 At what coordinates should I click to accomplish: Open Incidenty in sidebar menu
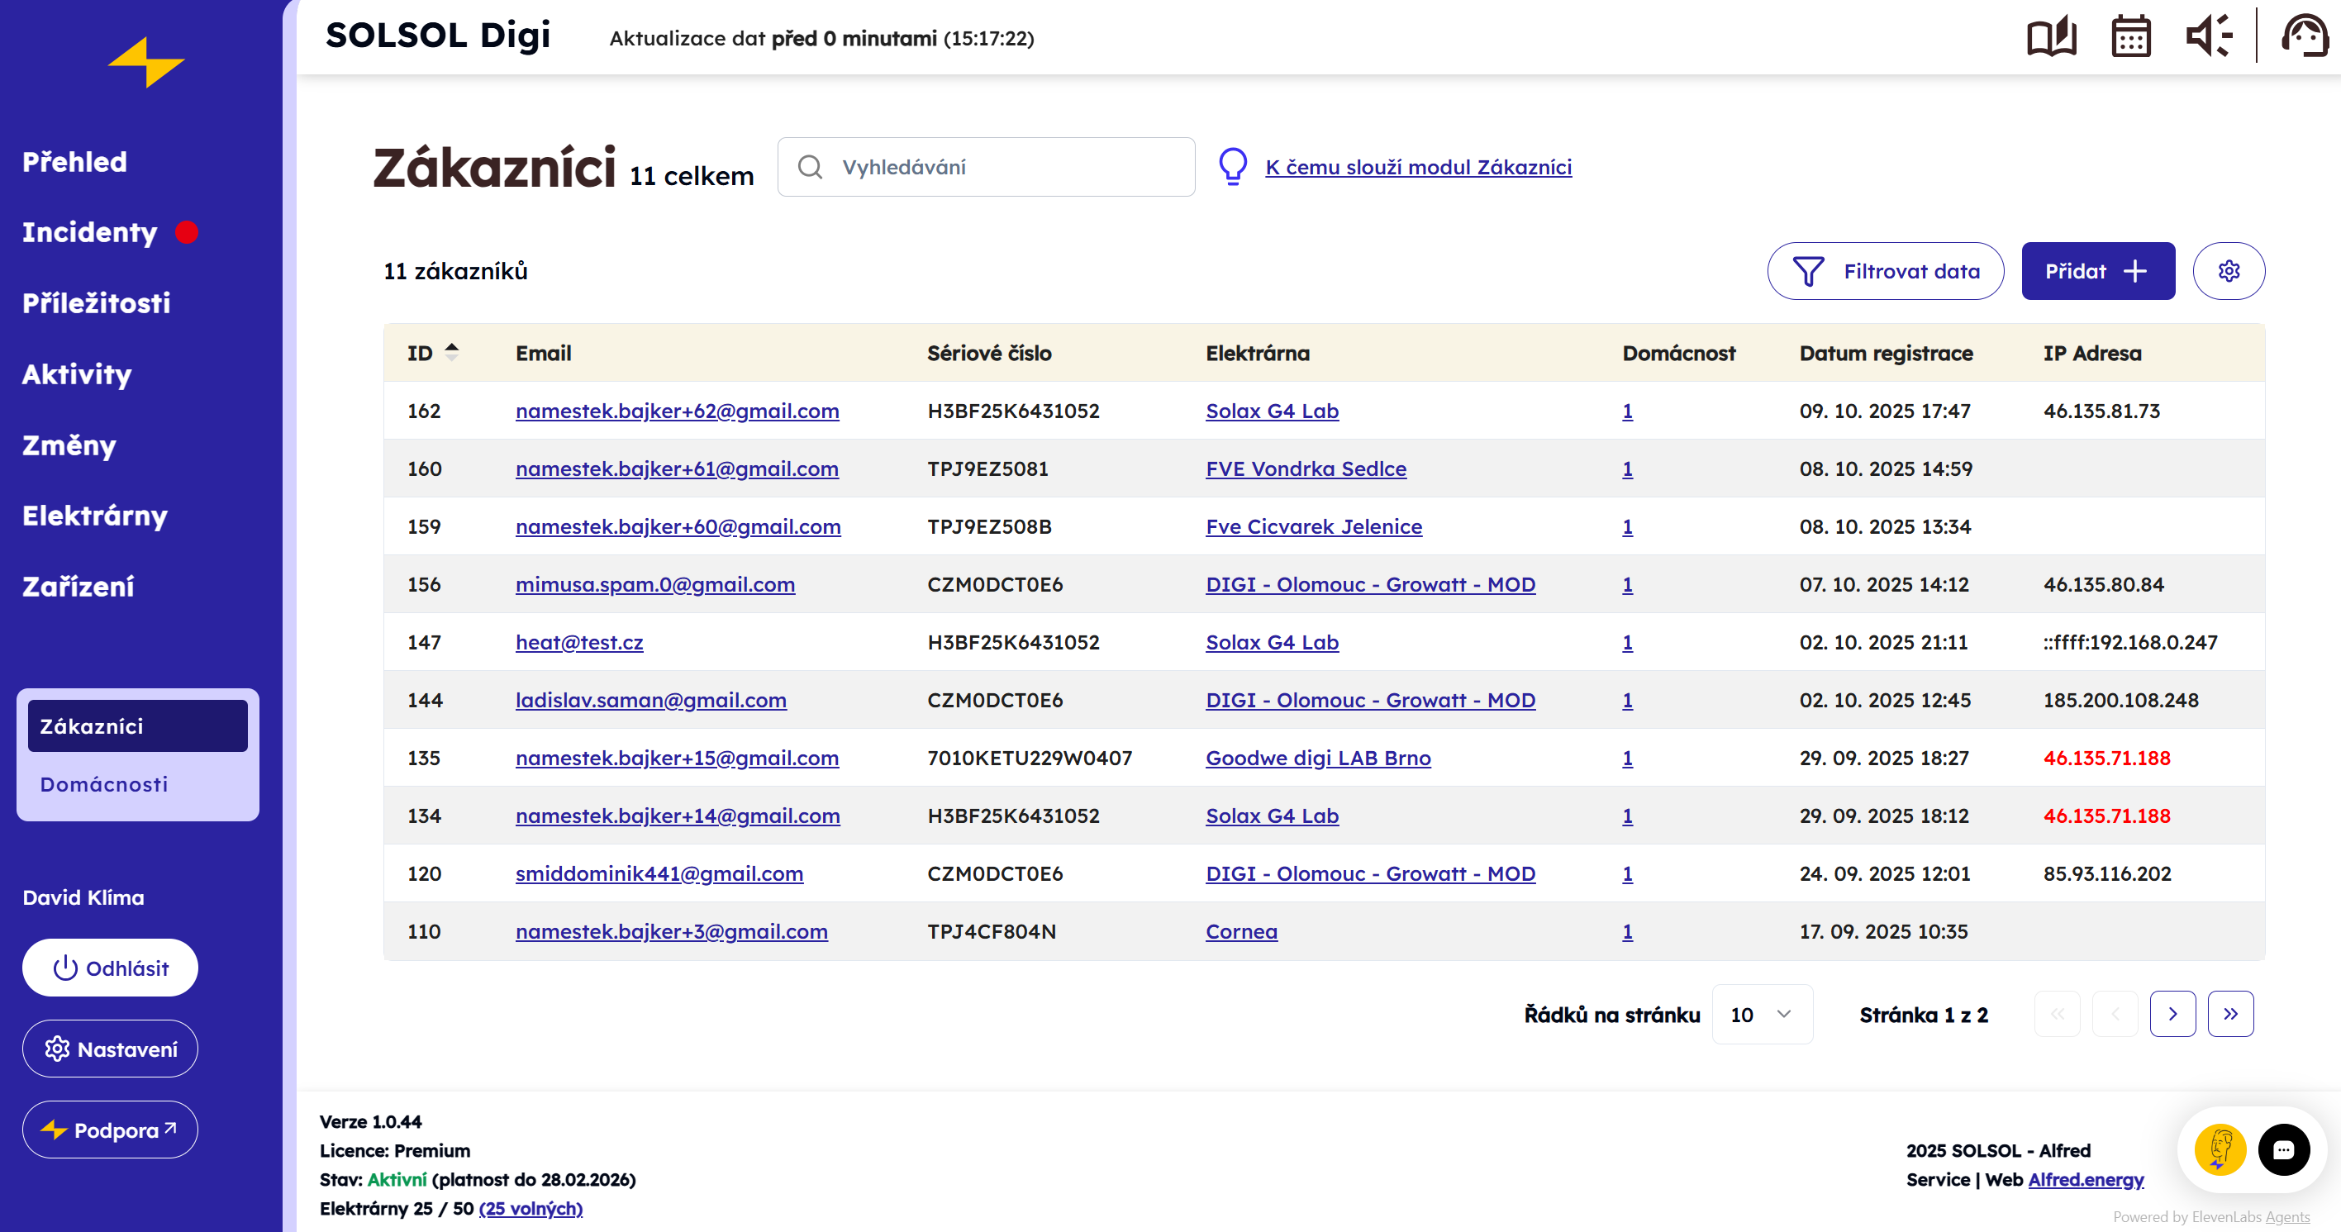tap(90, 232)
